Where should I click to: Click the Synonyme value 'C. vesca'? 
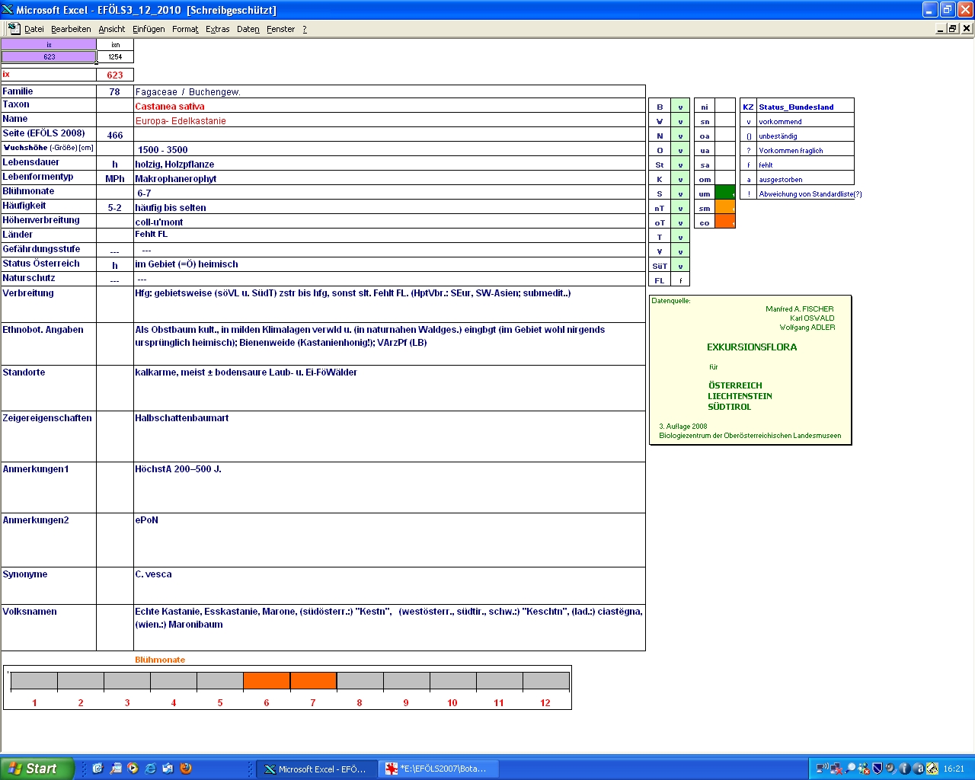389,586
